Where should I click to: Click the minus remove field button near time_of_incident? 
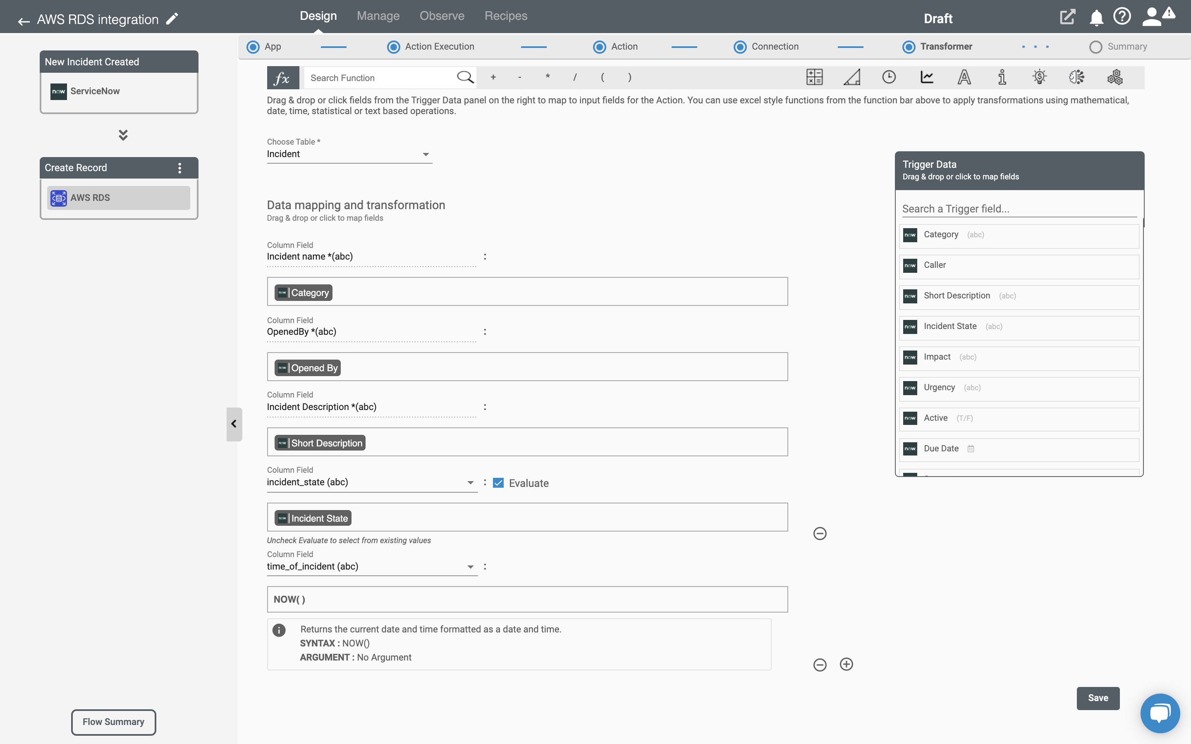[x=820, y=664]
